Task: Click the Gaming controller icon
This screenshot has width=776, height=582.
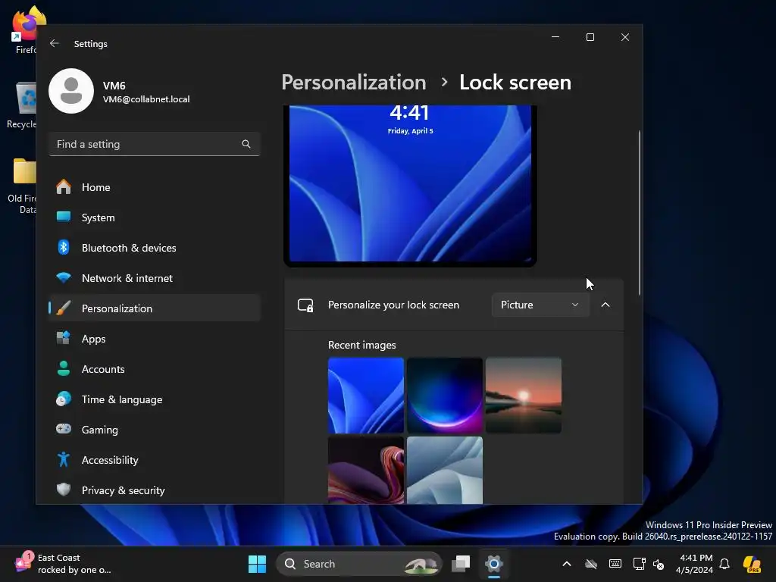Action: 64,429
